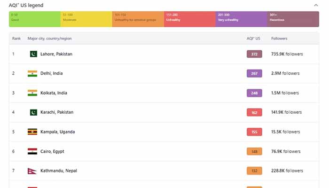
Task: Open the Lahore, Pakistan city link
Action: [56, 54]
